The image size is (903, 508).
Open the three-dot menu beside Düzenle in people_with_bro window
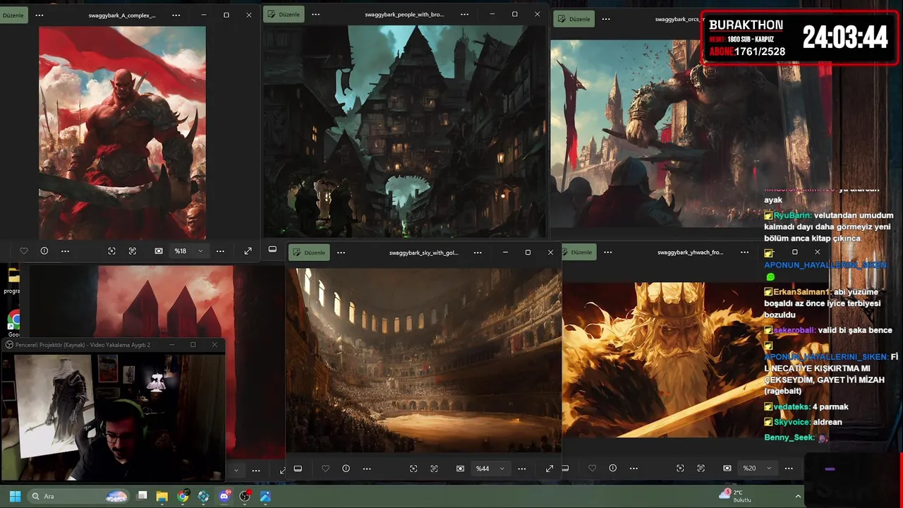(315, 15)
